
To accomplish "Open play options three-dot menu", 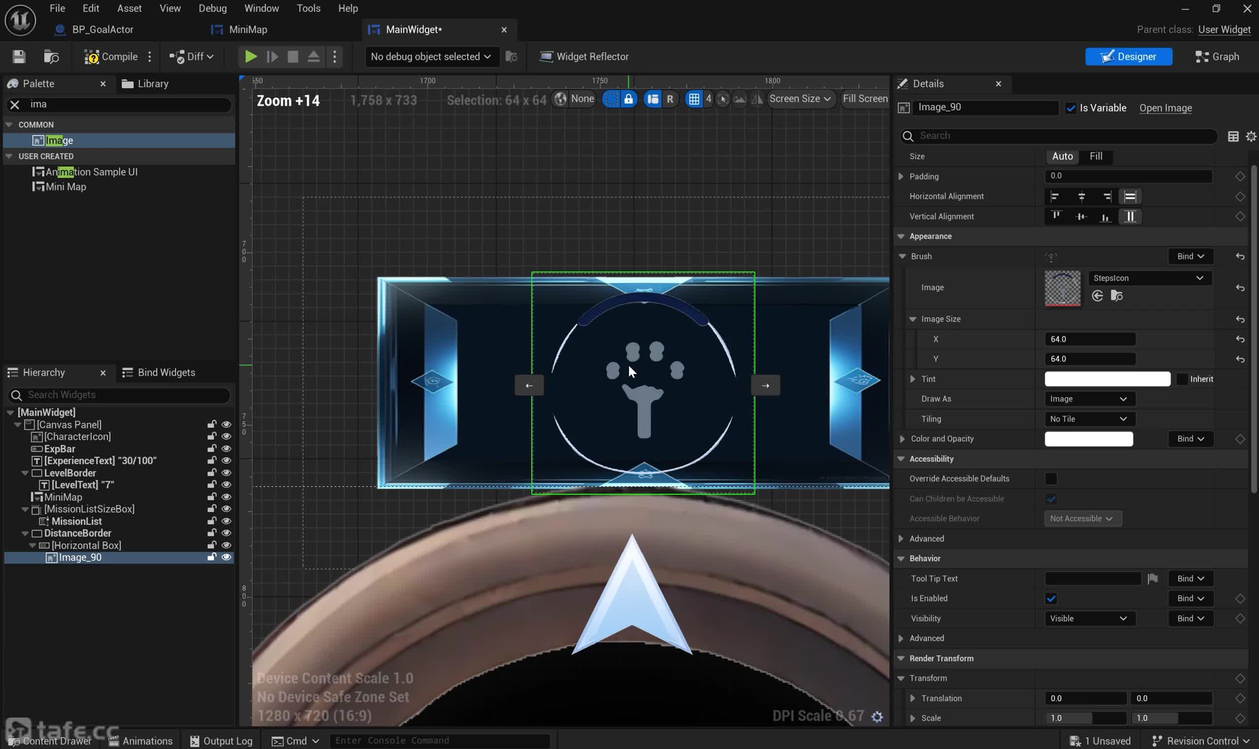I will coord(334,57).
